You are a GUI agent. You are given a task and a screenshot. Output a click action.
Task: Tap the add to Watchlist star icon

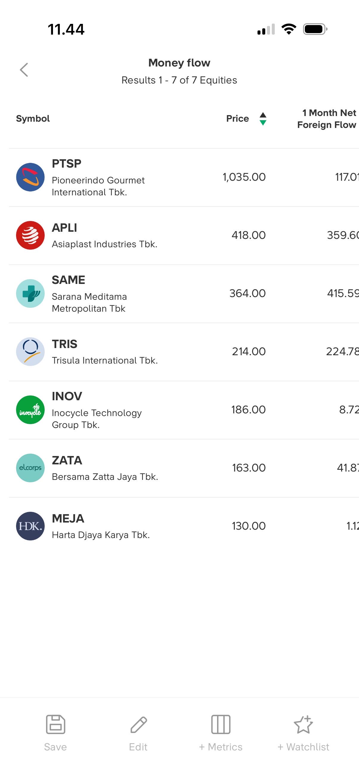click(303, 724)
